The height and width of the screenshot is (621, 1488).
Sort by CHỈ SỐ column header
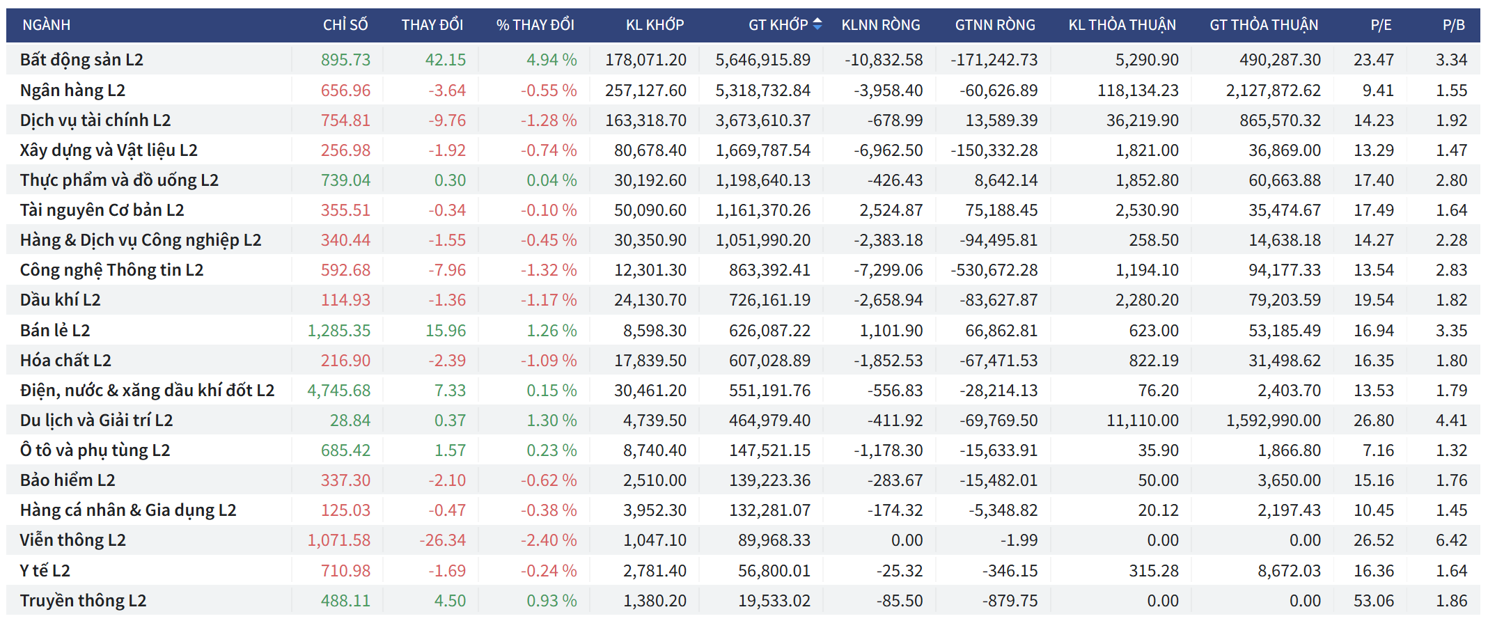(345, 25)
